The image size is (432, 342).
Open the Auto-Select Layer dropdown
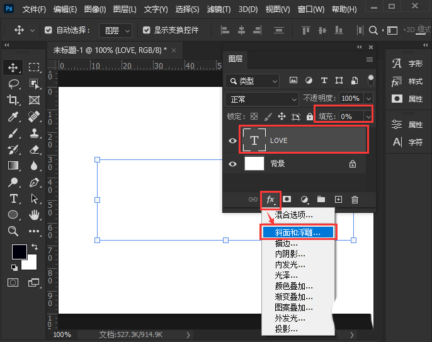pos(115,30)
